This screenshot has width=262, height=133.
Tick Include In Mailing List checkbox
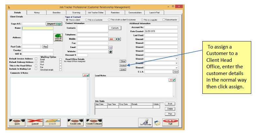[x=36, y=69]
